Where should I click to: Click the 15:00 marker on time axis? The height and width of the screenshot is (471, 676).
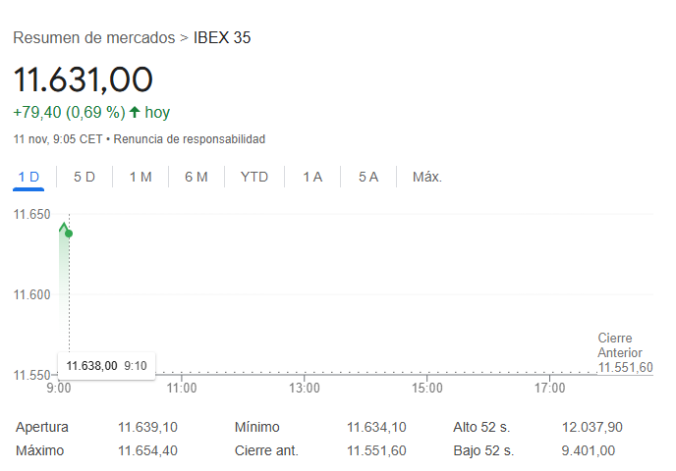coord(426,389)
